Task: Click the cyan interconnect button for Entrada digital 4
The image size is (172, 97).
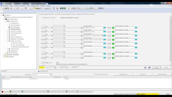Action: click(x=105, y=43)
